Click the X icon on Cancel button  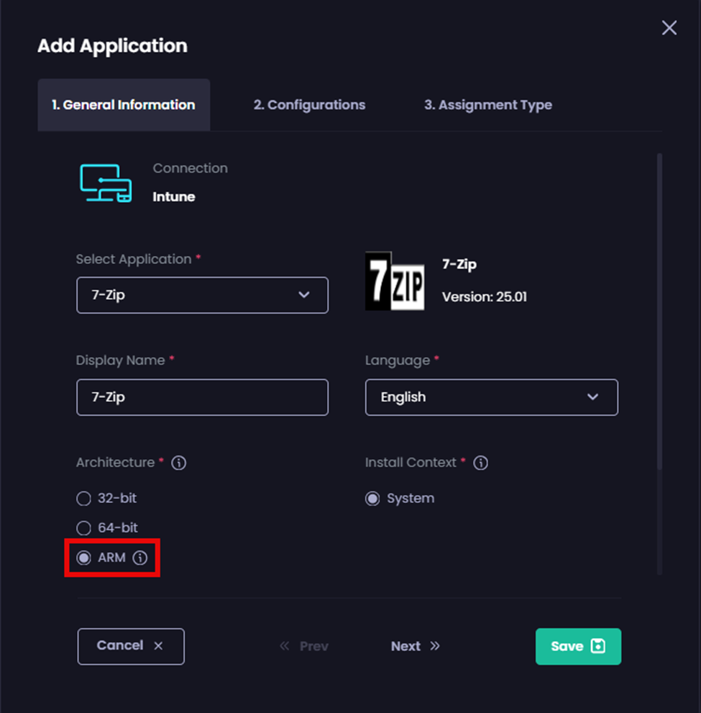pyautogui.click(x=157, y=646)
